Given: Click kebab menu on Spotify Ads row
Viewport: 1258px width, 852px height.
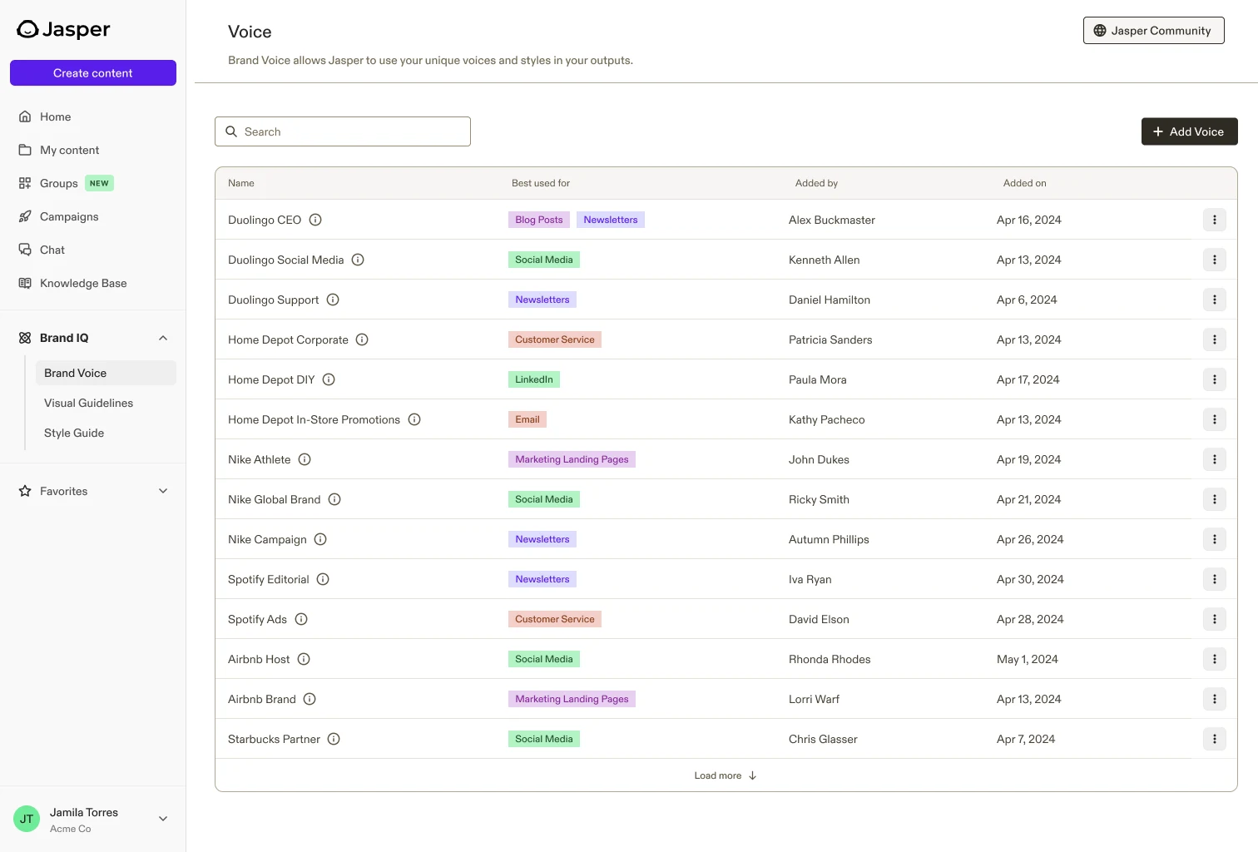Looking at the screenshot, I should pos(1215,619).
